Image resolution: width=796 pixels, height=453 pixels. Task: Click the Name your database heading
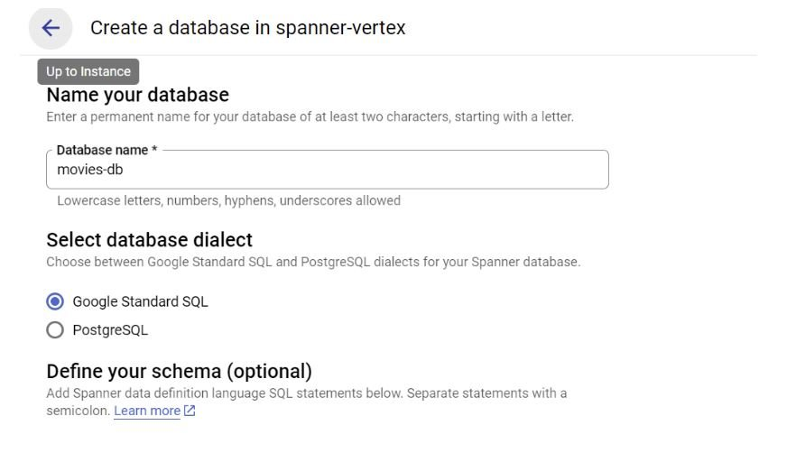coord(137,95)
